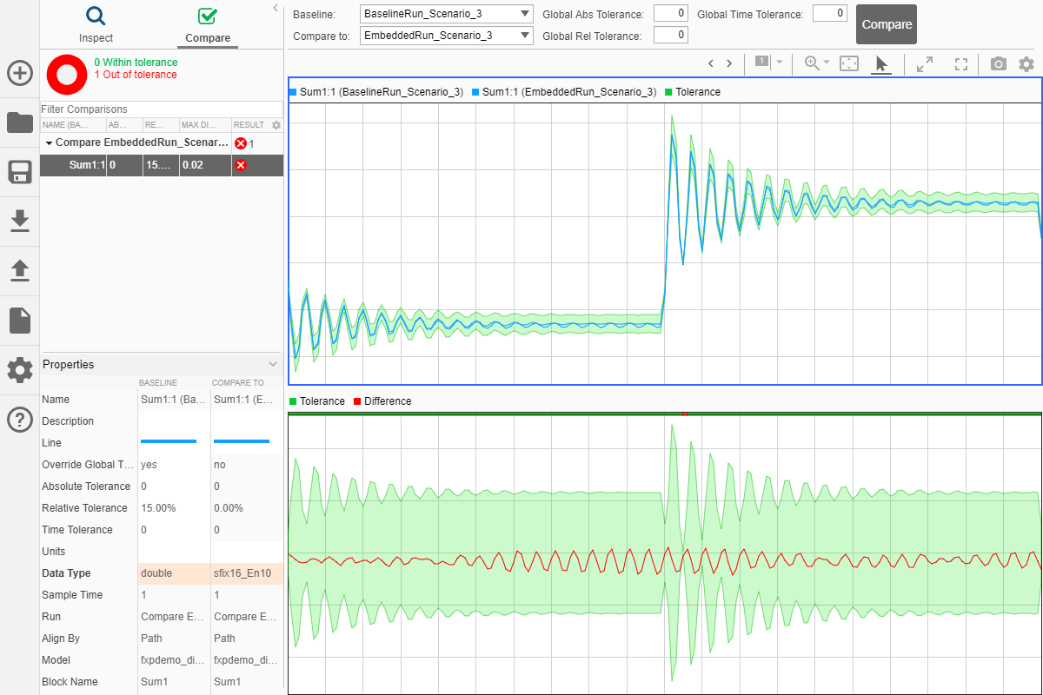This screenshot has width=1043, height=695.
Task: Click the 0.02 max difference cell
Action: [205, 165]
